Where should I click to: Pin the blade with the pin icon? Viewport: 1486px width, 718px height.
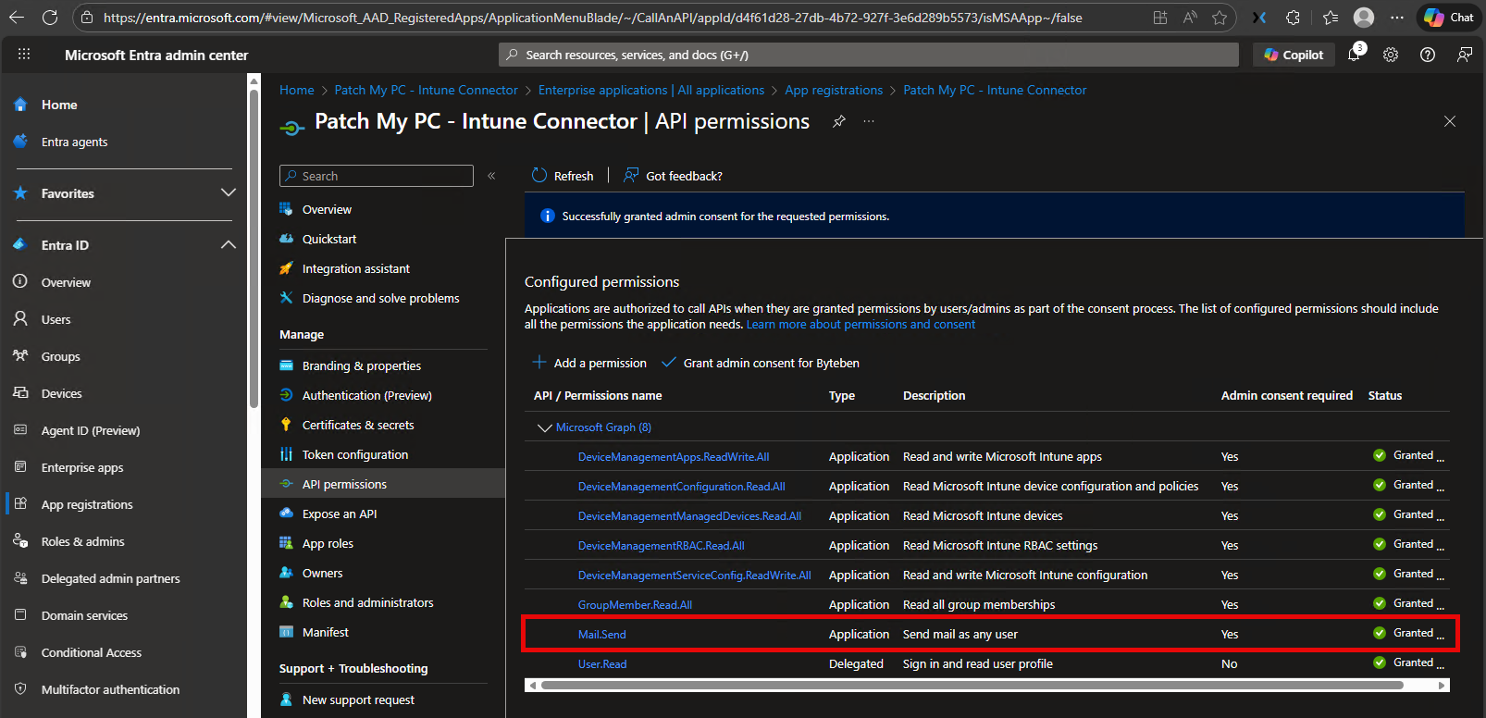point(839,121)
